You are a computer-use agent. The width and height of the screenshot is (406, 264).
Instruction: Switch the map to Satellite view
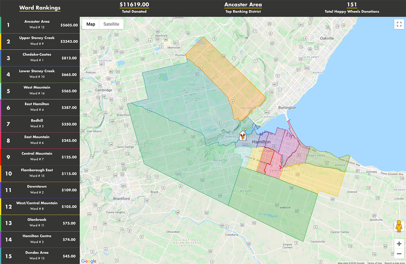pyautogui.click(x=112, y=24)
